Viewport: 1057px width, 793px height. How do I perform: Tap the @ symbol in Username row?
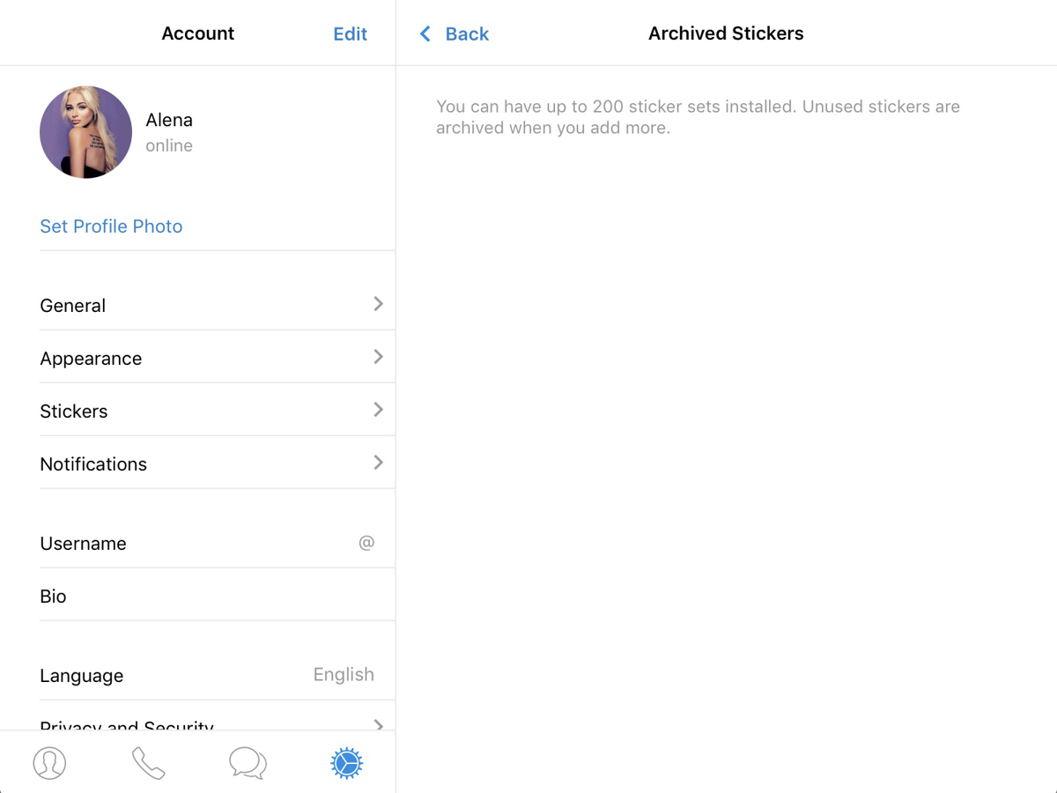[366, 543]
